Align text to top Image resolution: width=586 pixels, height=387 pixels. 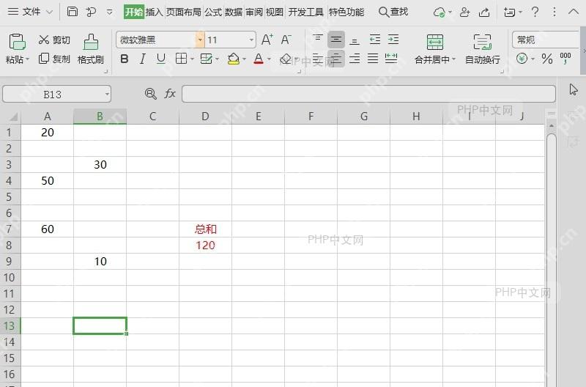coord(318,39)
